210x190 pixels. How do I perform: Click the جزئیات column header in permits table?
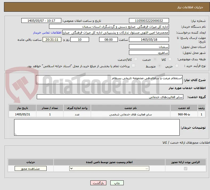pyautogui.click(x=31, y=162)
